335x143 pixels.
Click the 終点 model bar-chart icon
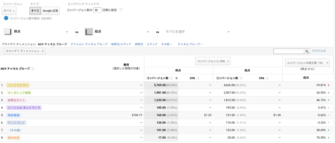click(8, 32)
